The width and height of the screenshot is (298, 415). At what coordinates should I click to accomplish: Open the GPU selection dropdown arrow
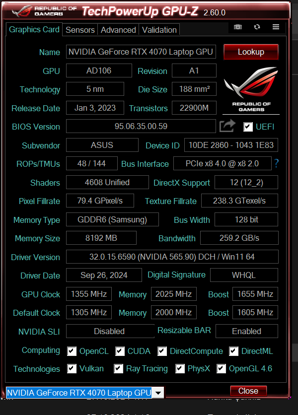click(x=158, y=393)
